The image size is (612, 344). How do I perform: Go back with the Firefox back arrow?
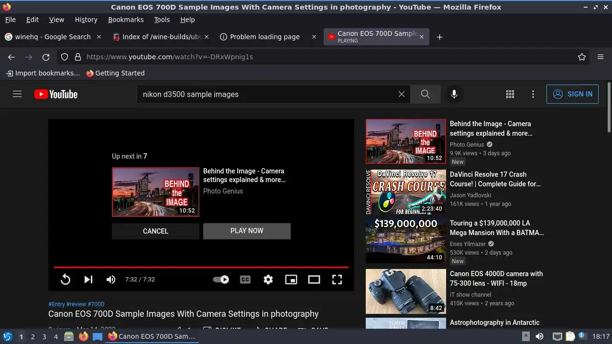coord(11,57)
